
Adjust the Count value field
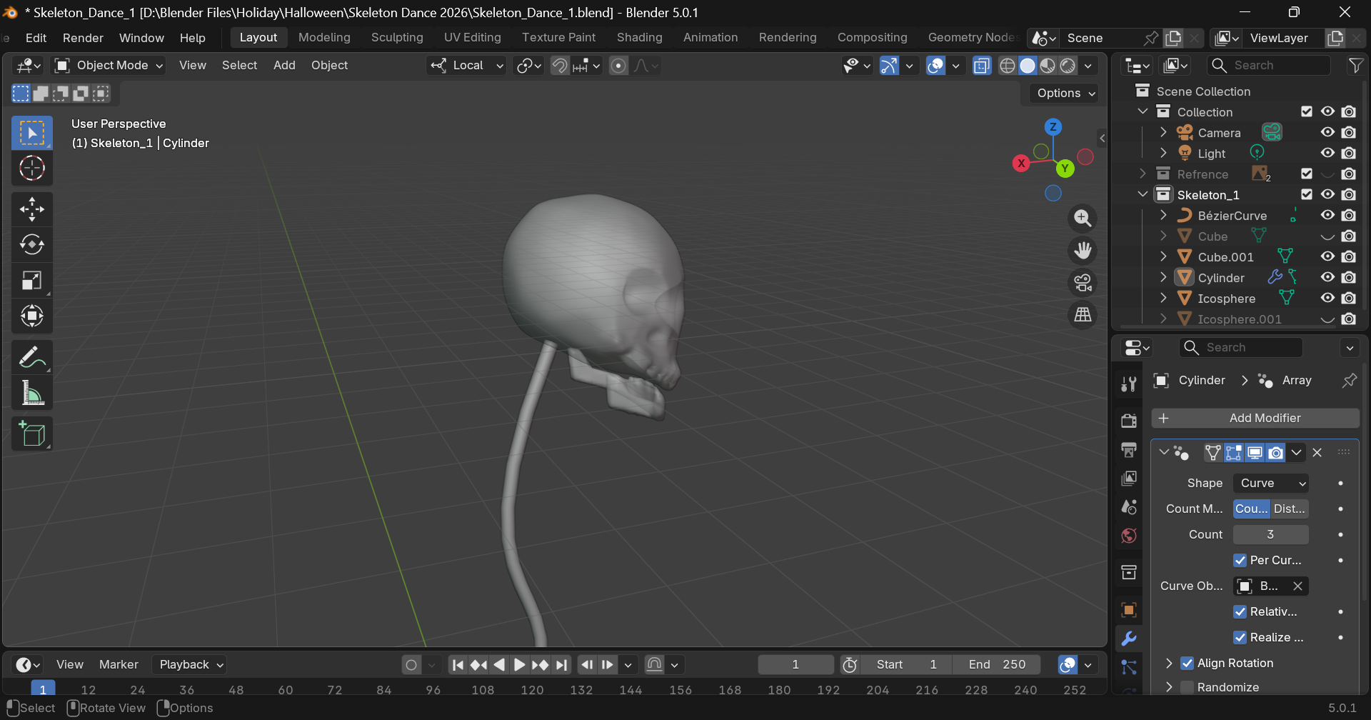coord(1271,535)
